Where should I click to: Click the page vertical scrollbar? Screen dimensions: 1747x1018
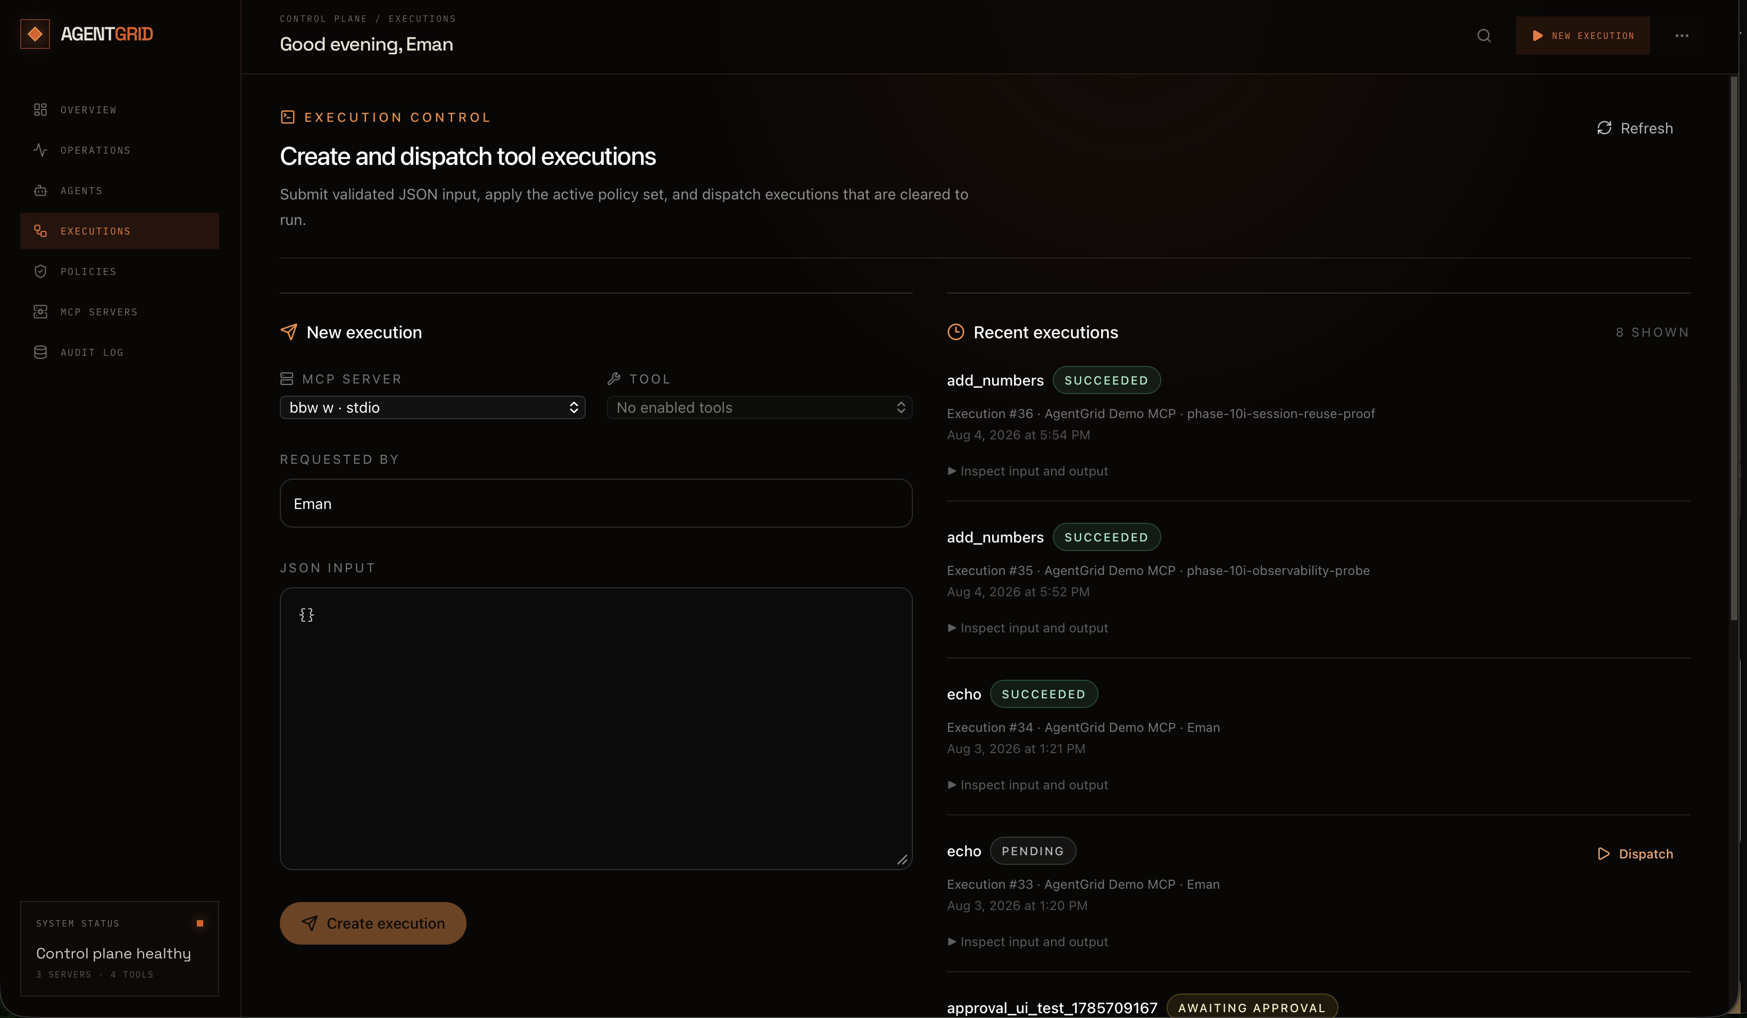coord(1734,348)
